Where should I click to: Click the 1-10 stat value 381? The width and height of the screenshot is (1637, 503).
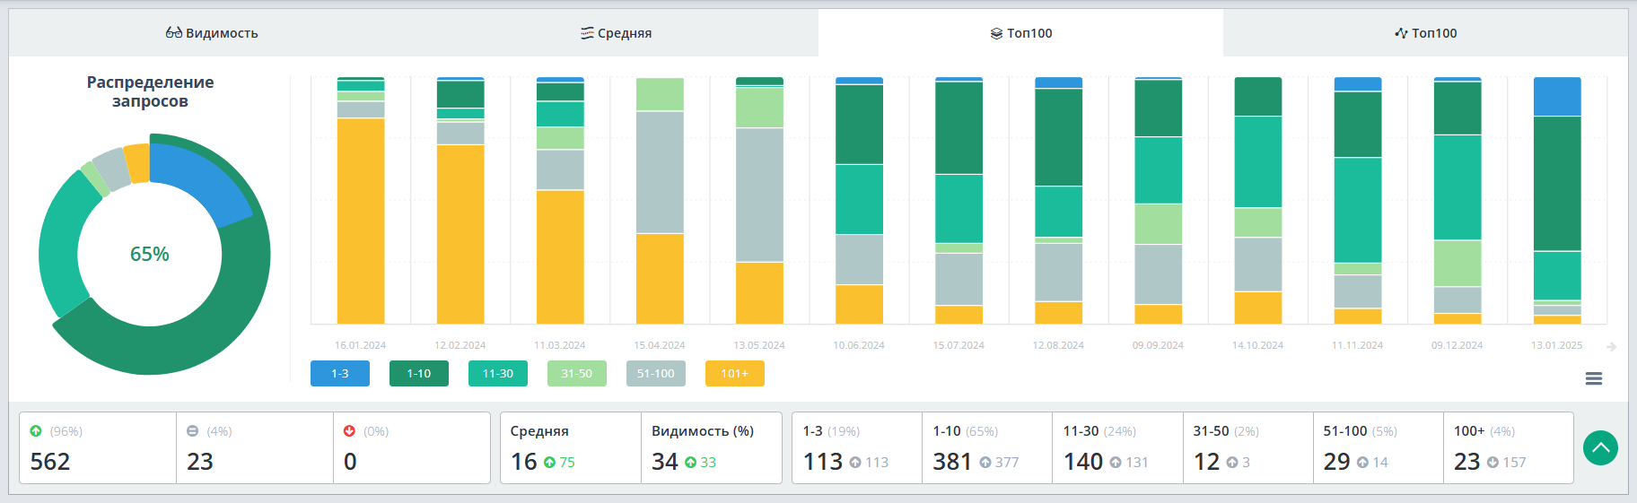(x=952, y=462)
